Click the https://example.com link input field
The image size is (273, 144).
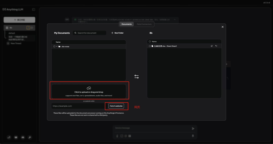[x=78, y=106]
